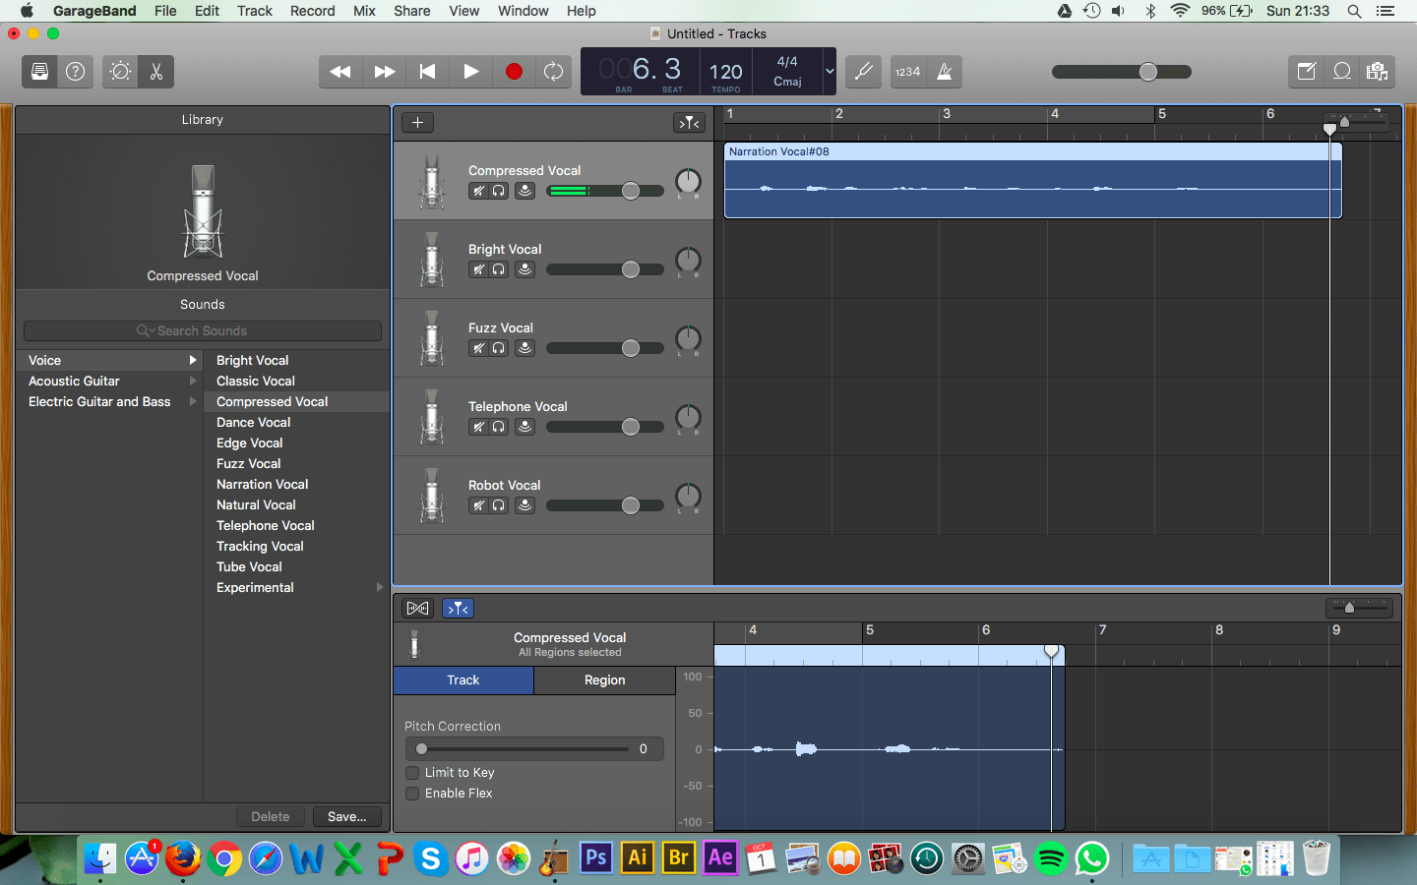Open the Share menu
Viewport: 1417px width, 885px height.
412,11
